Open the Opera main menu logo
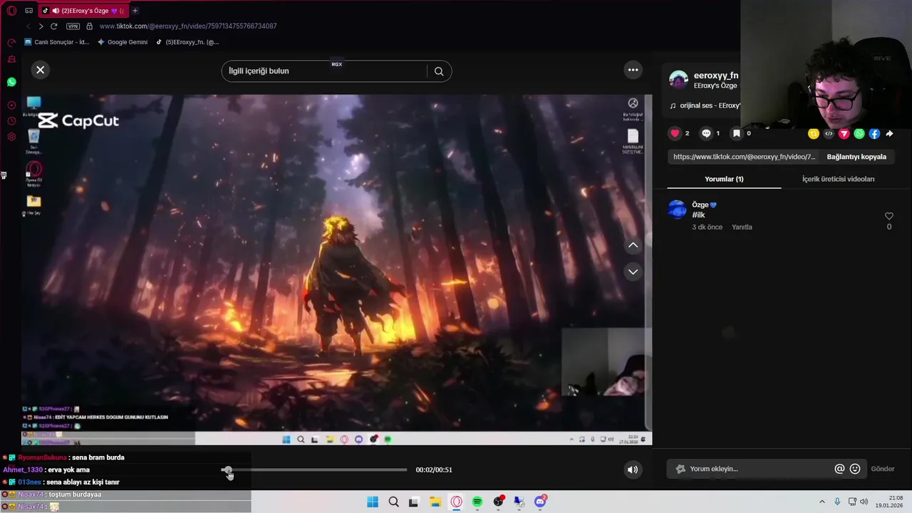Screen dimensions: 912x513 tap(11, 11)
